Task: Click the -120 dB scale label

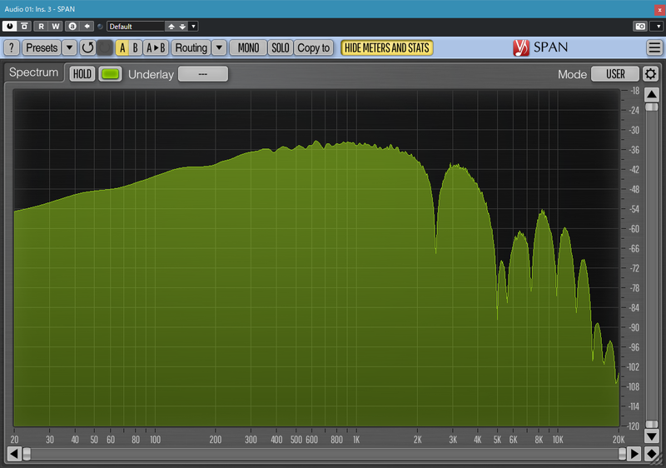Action: [x=633, y=426]
